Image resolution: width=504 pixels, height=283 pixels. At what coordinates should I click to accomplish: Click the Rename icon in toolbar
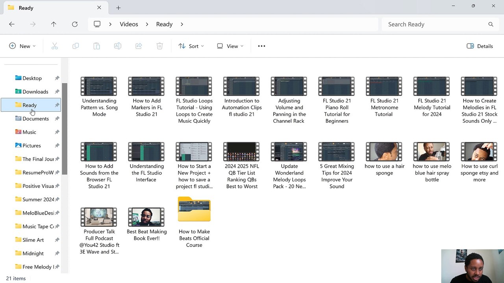click(x=117, y=46)
